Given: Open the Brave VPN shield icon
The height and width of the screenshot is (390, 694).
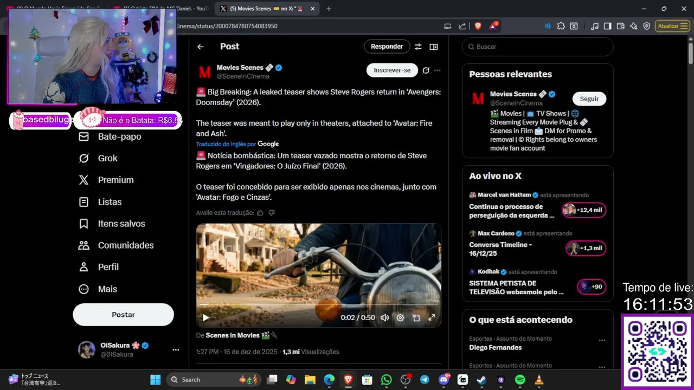Looking at the screenshot, I should [647, 26].
